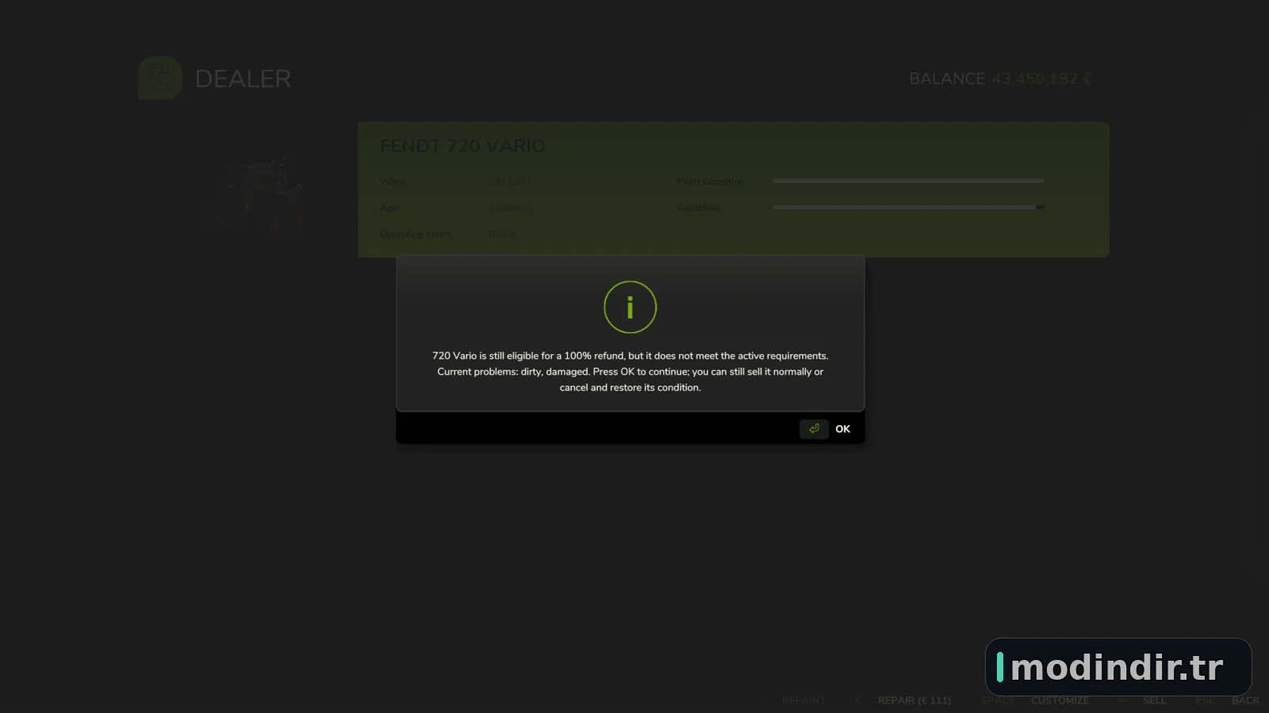Click the green Enter key icon beside OK
Screen dimensions: 1269x713
click(814, 429)
